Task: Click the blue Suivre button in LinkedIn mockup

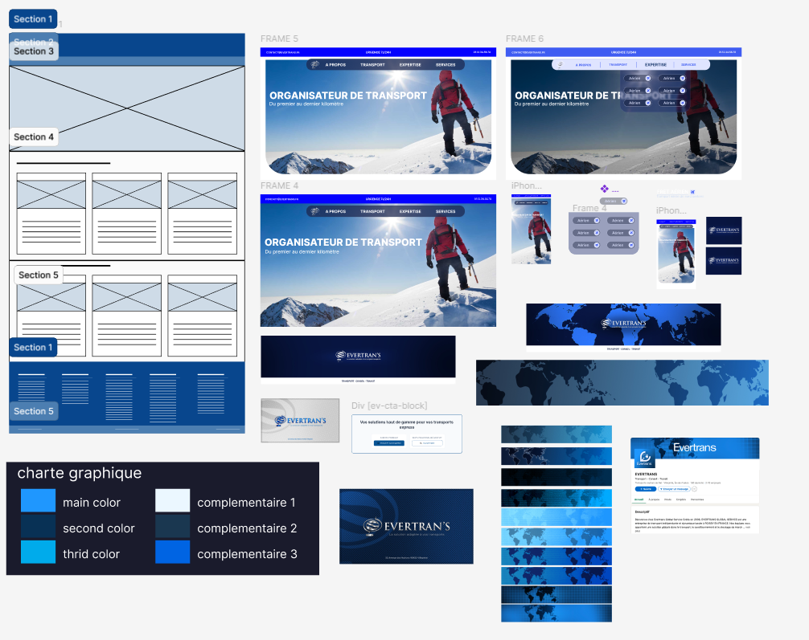Action: click(645, 488)
